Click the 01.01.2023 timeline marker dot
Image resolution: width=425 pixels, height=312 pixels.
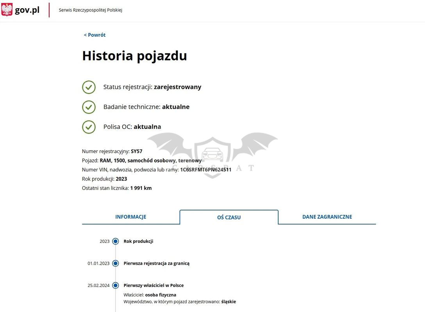pos(115,264)
